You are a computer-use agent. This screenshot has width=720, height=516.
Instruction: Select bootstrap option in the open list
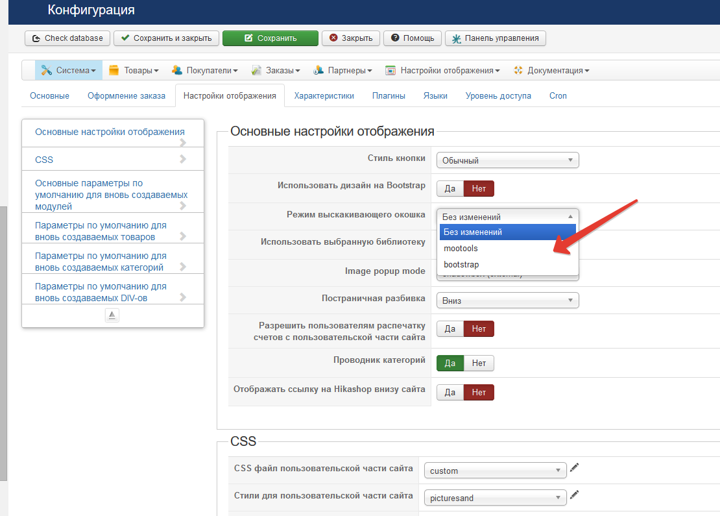pyautogui.click(x=461, y=265)
